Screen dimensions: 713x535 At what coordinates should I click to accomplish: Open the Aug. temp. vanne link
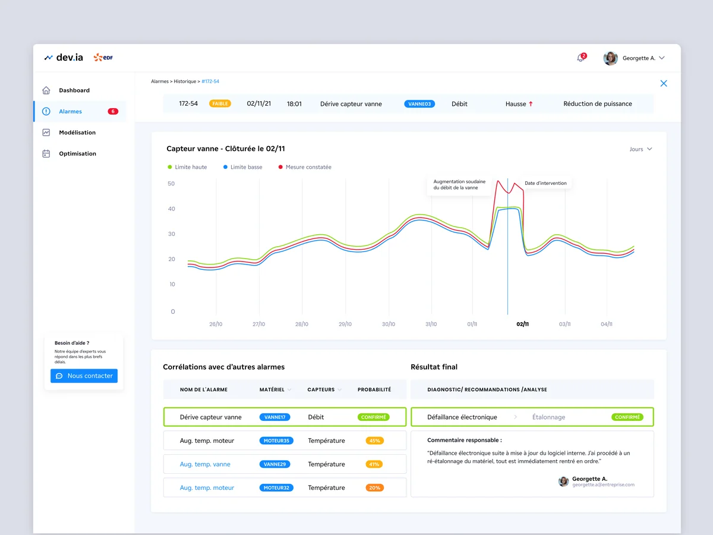205,464
